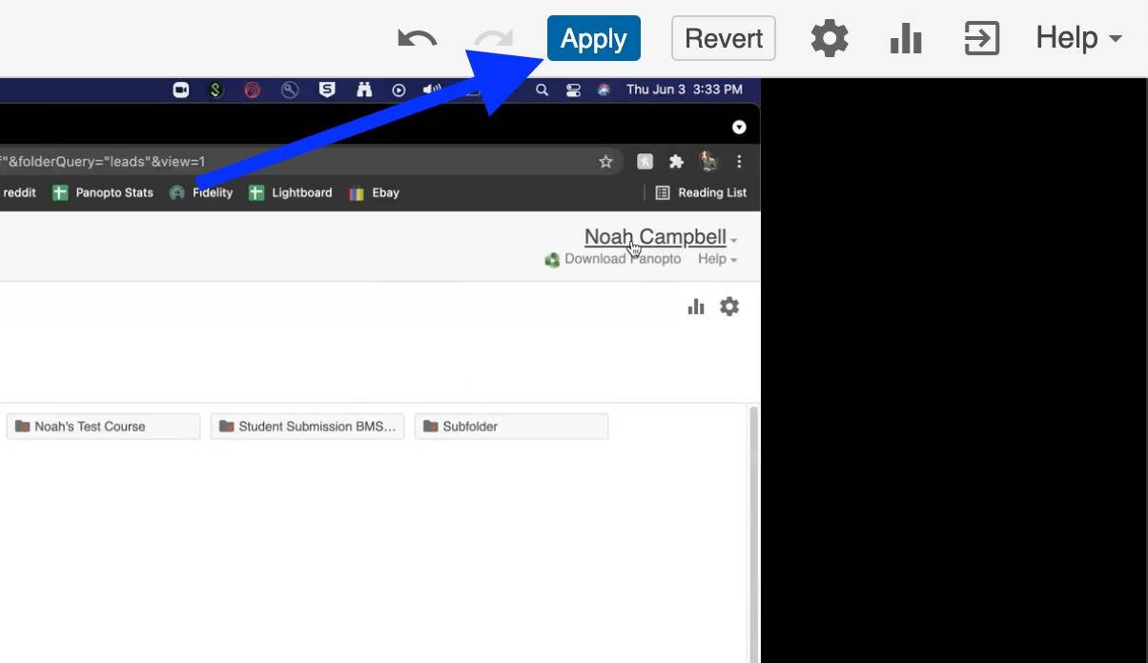This screenshot has height=663, width=1148.
Task: Expand the top toolbar Help dropdown
Action: tap(1078, 39)
